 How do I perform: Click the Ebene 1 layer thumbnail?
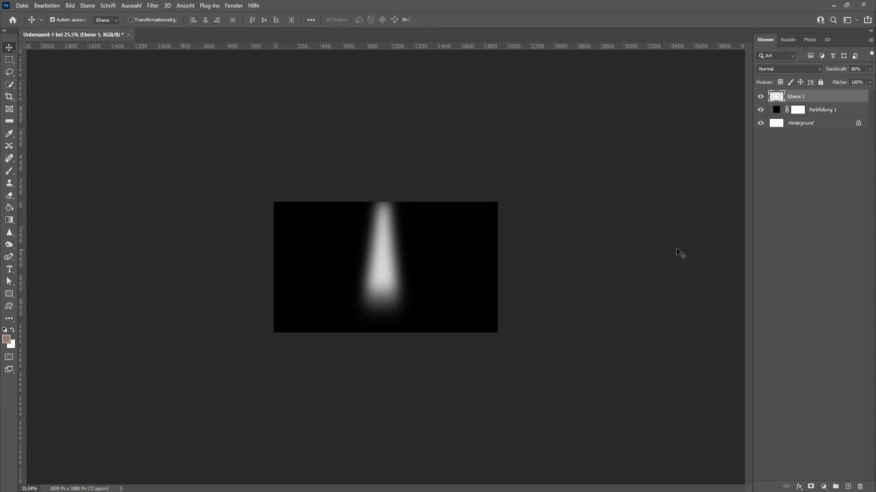pyautogui.click(x=777, y=96)
